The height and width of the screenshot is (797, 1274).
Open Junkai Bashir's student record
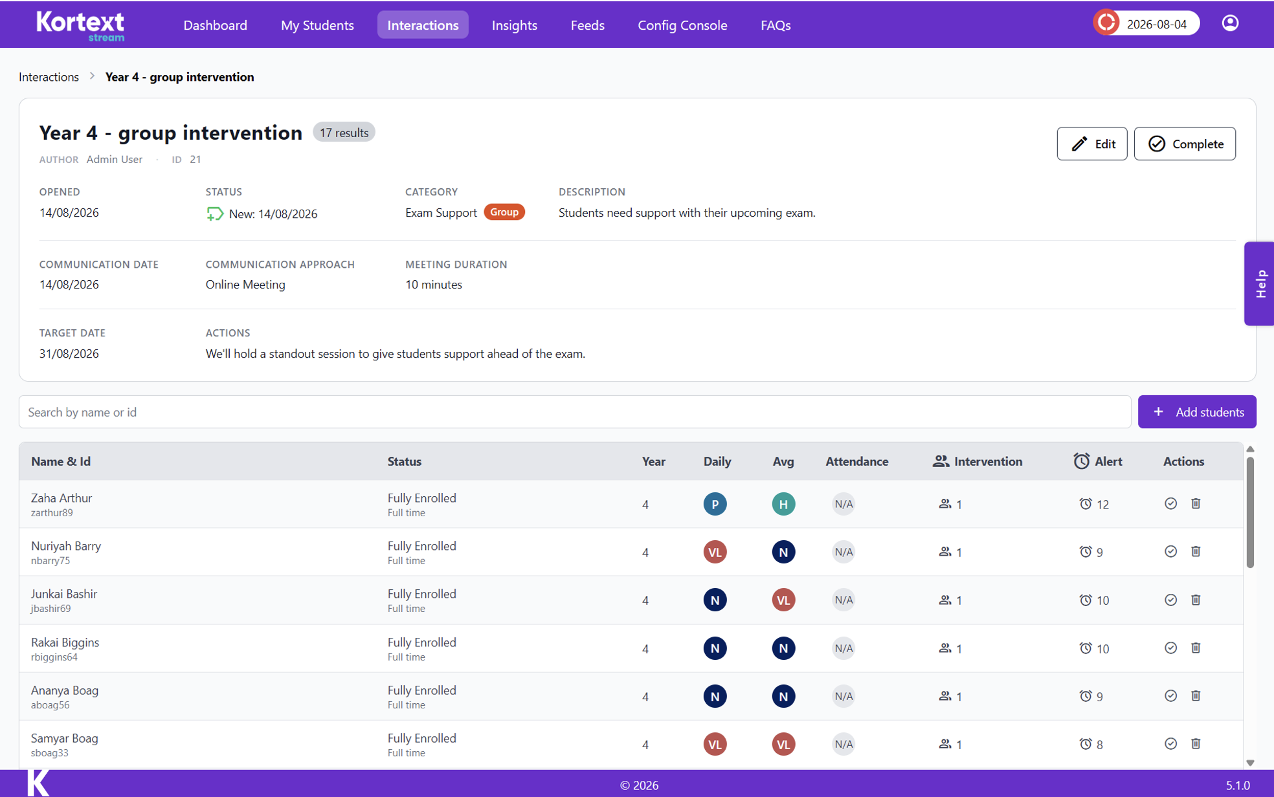pos(64,593)
